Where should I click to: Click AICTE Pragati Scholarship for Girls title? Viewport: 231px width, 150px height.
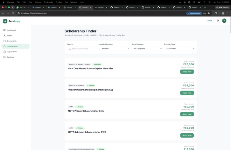[86, 111]
